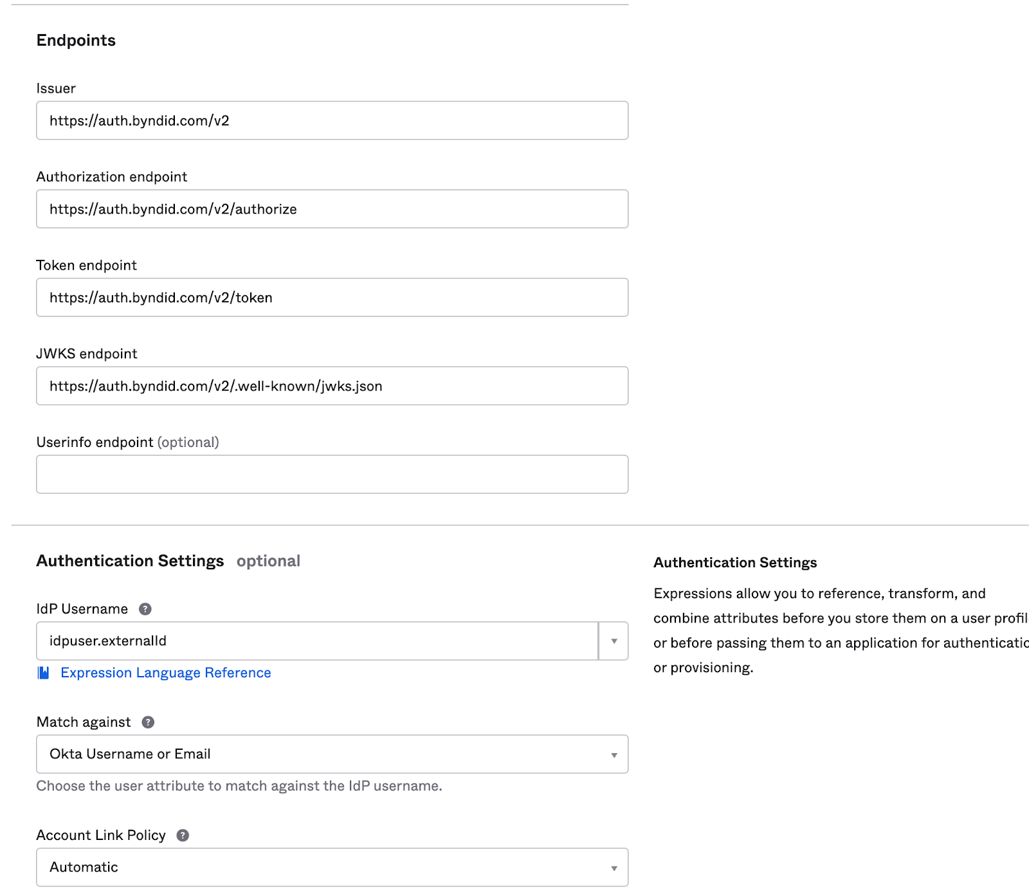Click the Account Link Policy label text

click(x=101, y=835)
